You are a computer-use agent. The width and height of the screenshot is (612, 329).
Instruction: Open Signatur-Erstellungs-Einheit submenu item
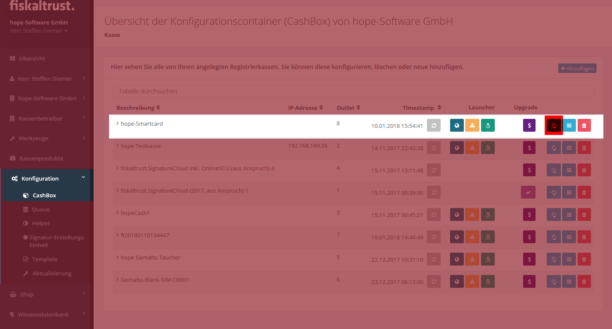[x=54, y=241]
